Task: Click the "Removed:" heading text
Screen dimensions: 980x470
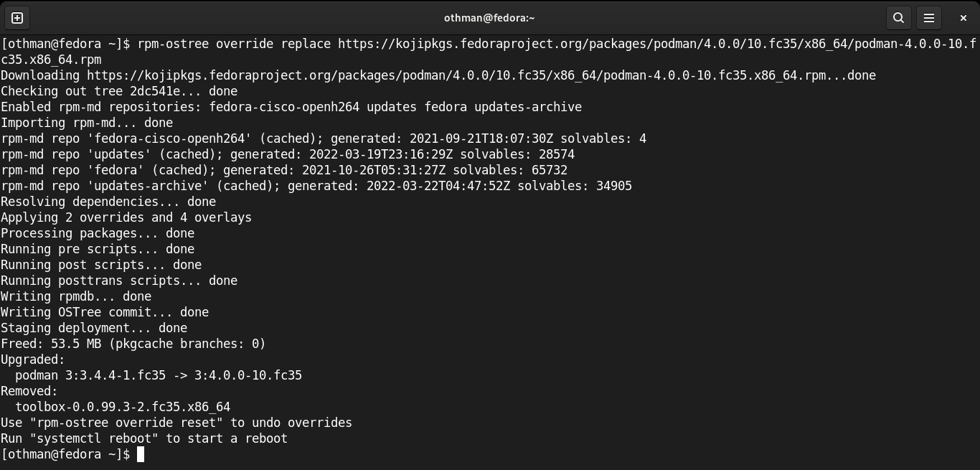Action: [29, 391]
